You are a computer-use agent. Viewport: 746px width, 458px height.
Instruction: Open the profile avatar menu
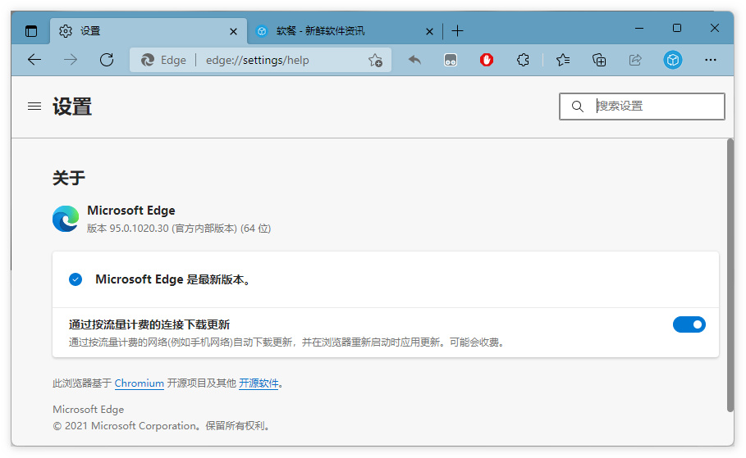point(673,60)
